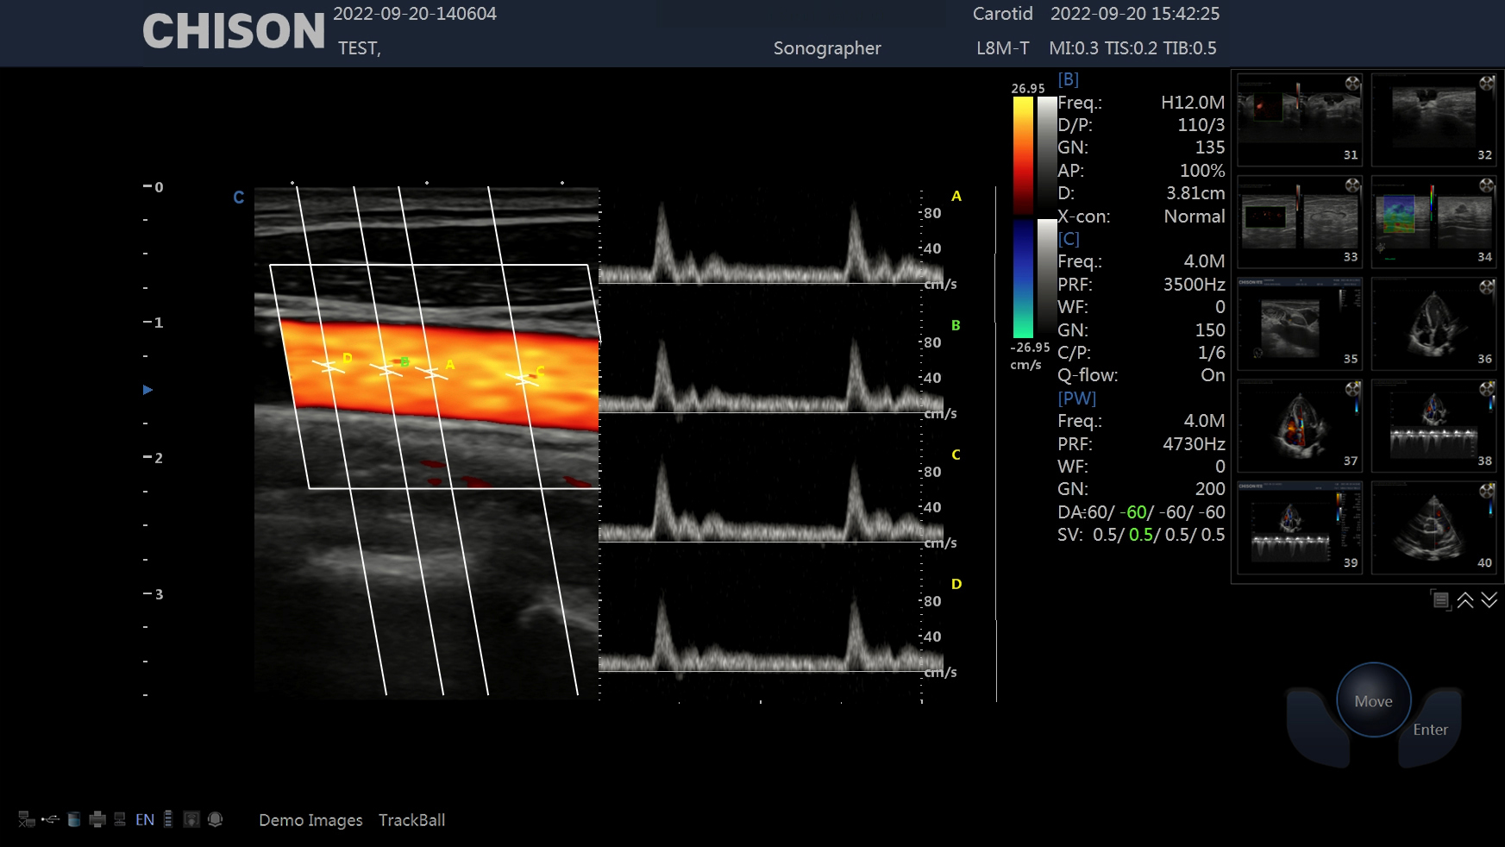Select PW sample gate B on the vessel
Image resolution: width=1505 pixels, height=847 pixels.
tap(386, 370)
